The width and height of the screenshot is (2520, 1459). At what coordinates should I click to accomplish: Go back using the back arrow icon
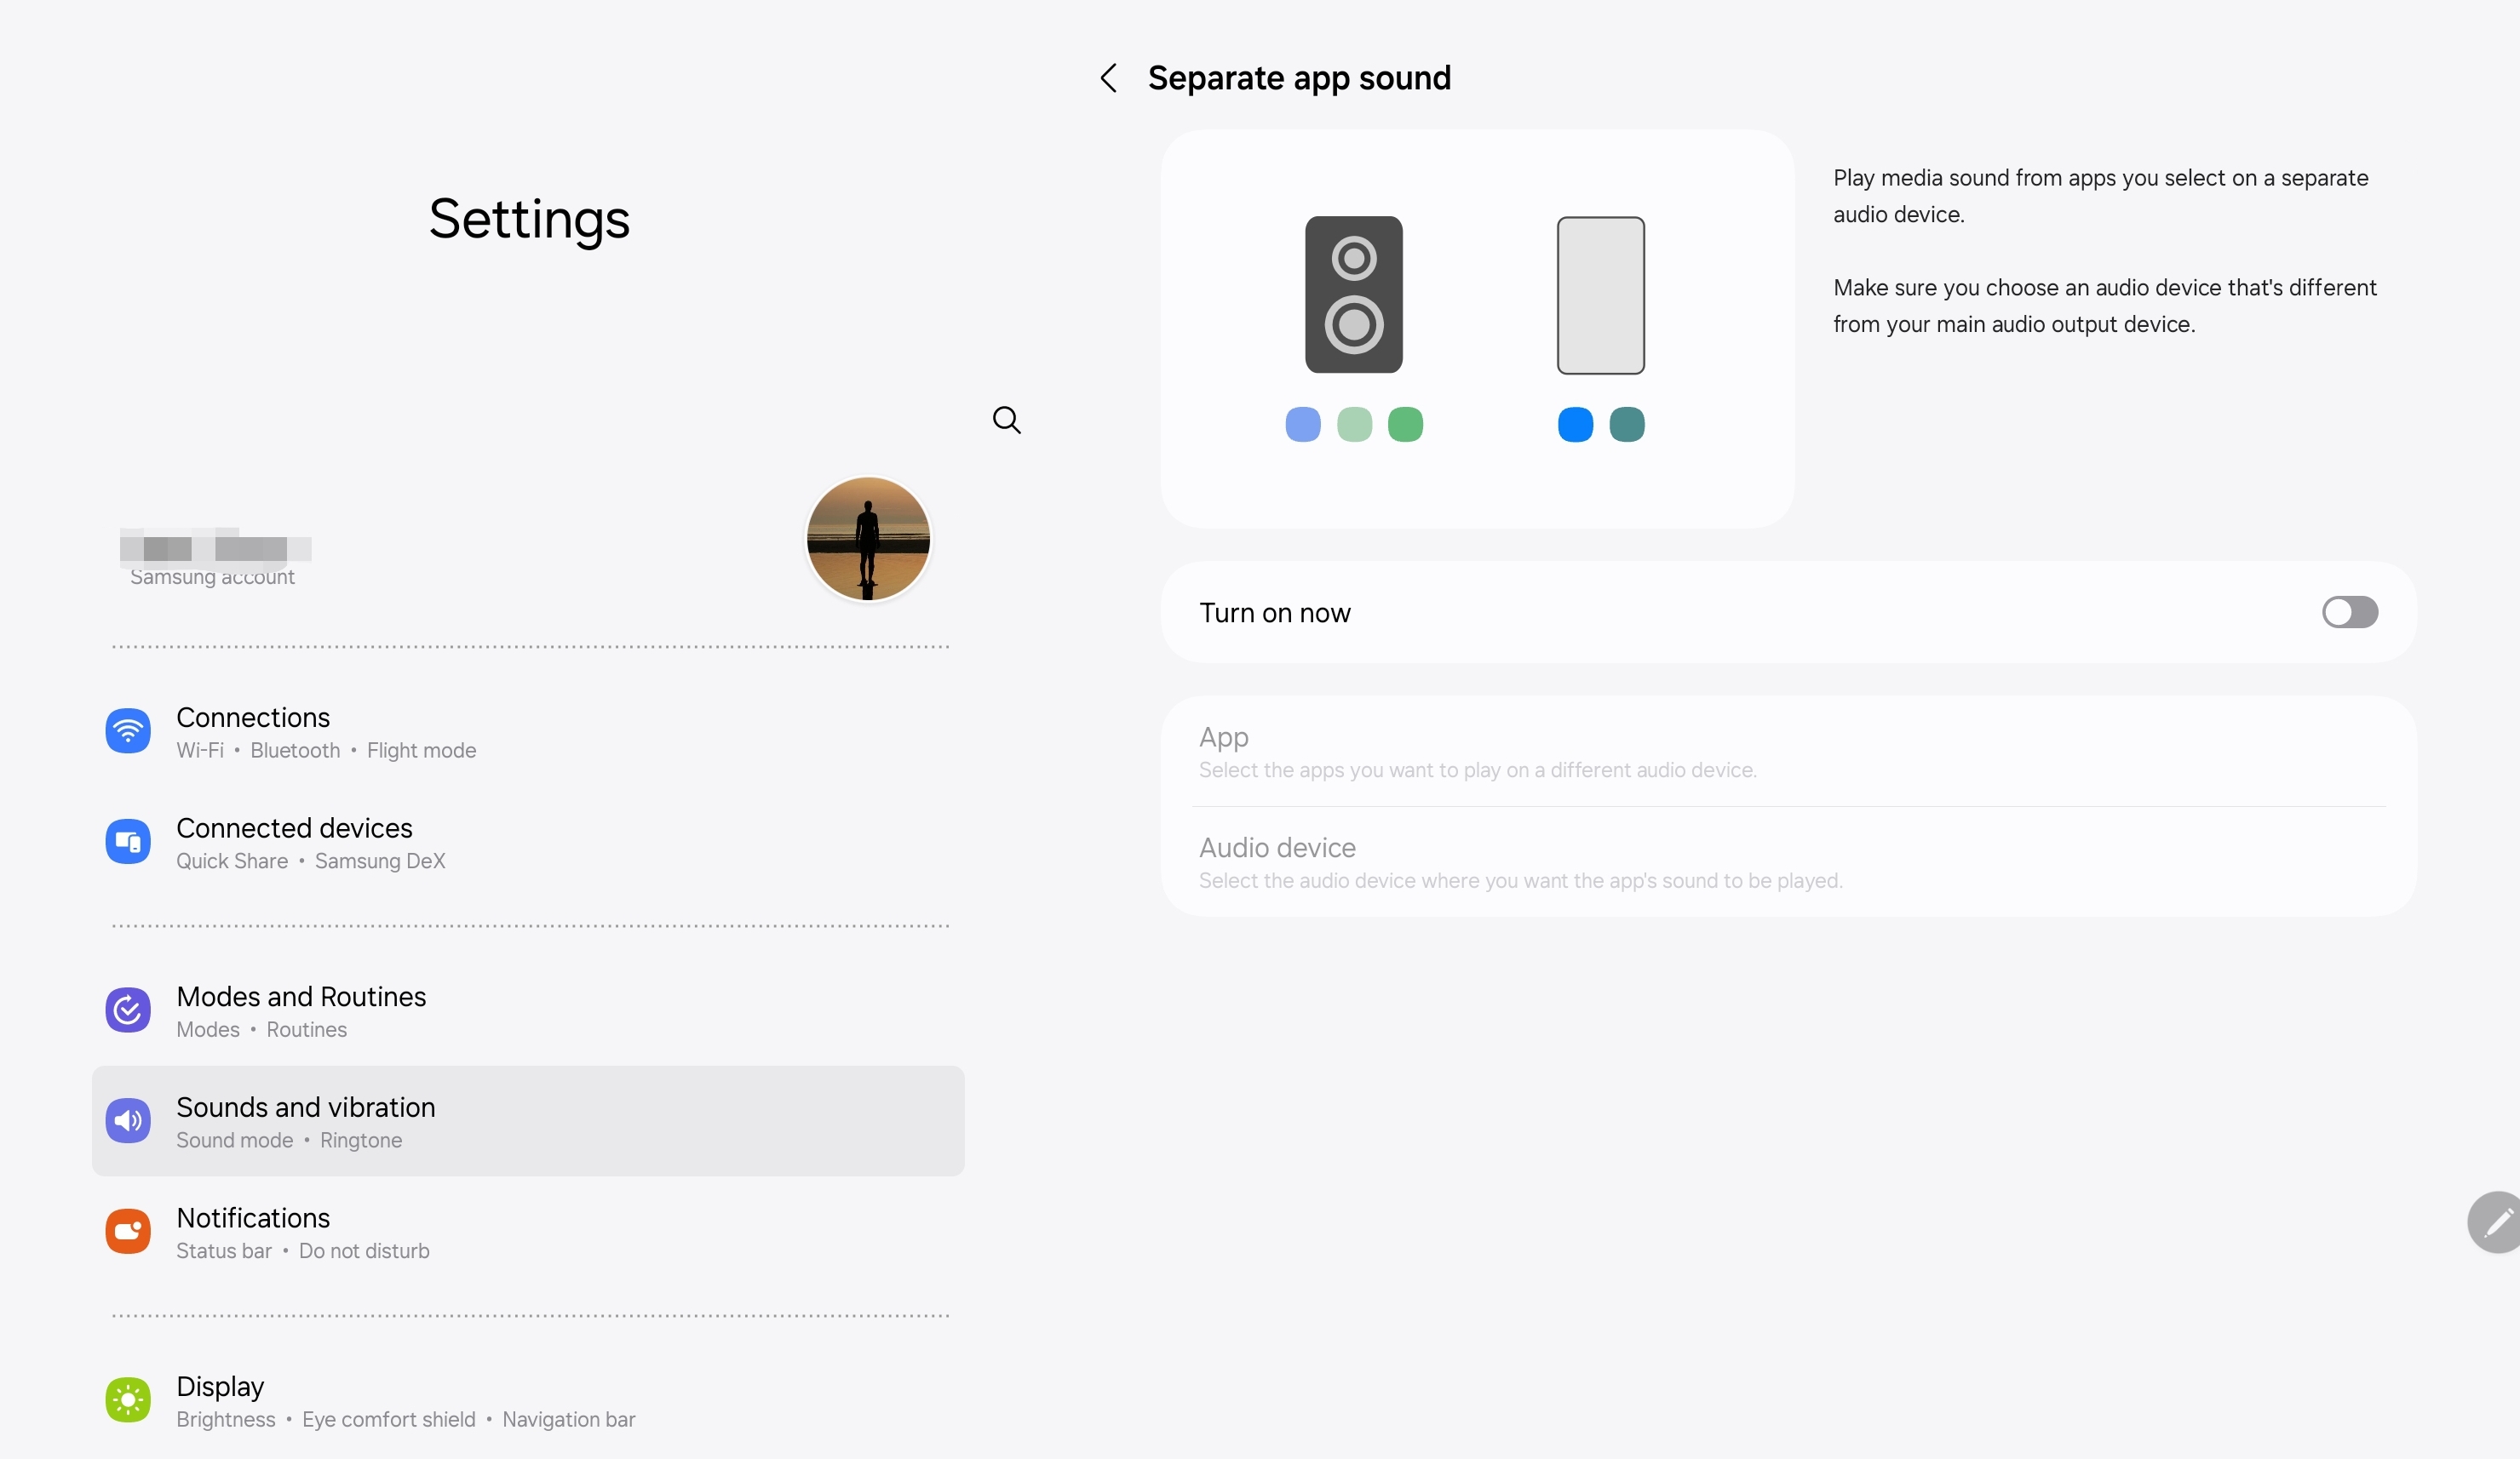tap(1108, 77)
